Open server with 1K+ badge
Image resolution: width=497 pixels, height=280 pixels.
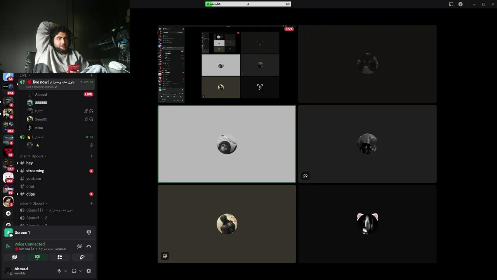(8, 164)
